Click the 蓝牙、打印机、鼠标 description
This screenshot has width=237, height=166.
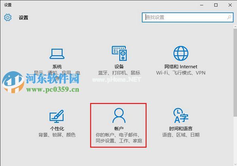[x=119, y=73]
